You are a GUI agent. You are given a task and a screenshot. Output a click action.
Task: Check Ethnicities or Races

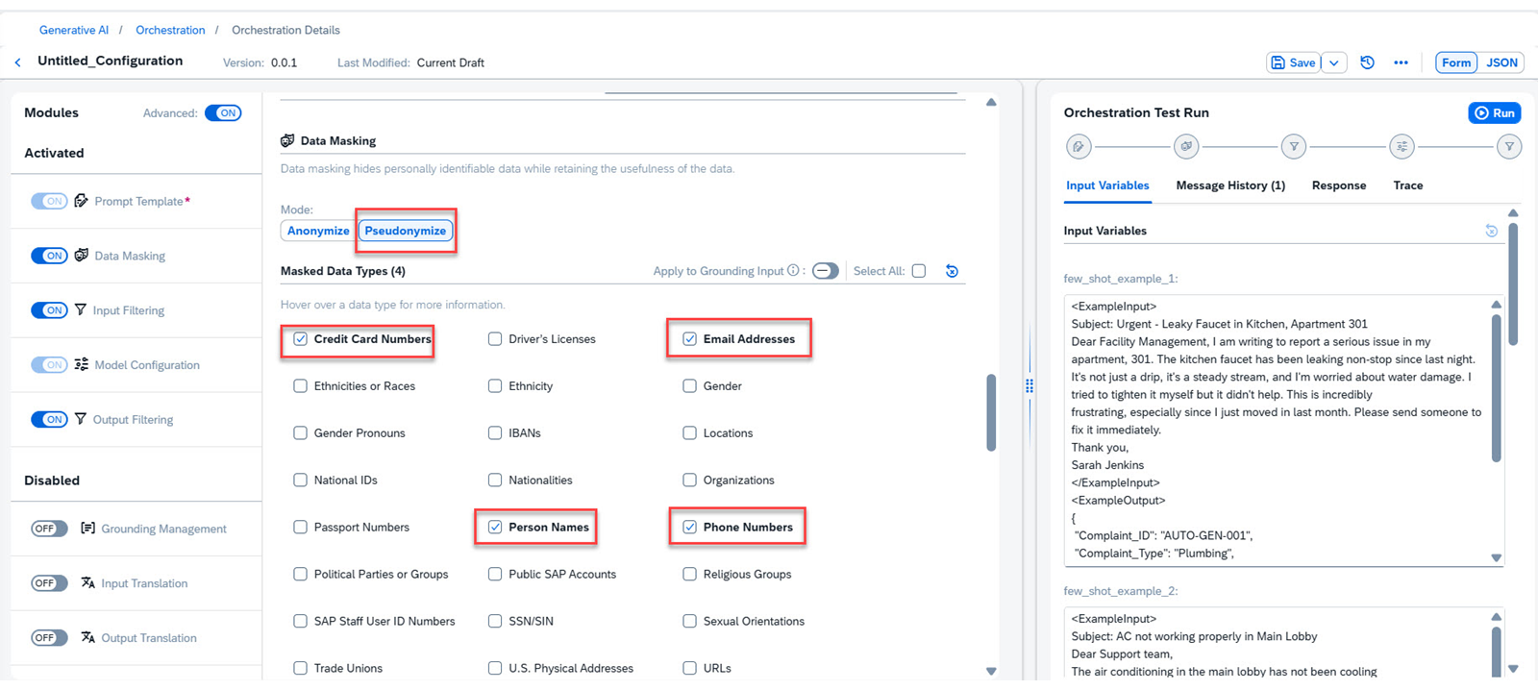click(301, 386)
